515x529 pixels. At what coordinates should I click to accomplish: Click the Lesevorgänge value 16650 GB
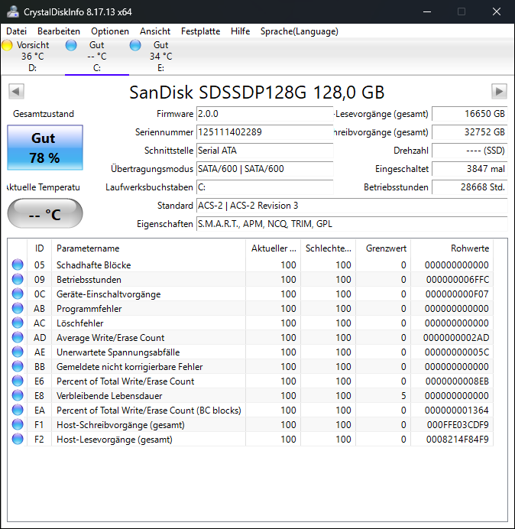(x=469, y=114)
